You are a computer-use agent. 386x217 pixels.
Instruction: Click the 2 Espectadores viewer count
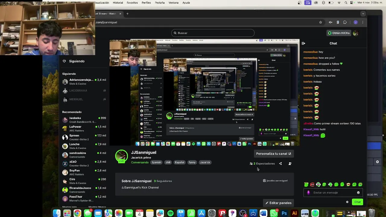tap(262, 164)
